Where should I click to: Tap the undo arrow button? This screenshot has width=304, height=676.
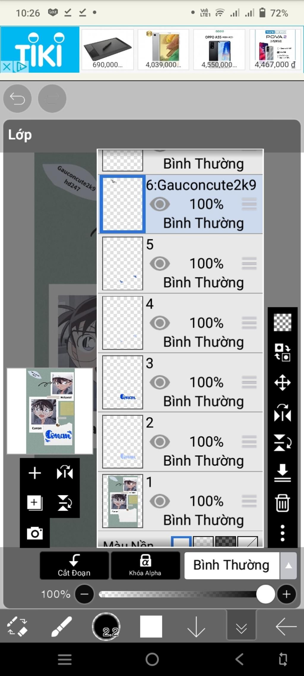[17, 99]
